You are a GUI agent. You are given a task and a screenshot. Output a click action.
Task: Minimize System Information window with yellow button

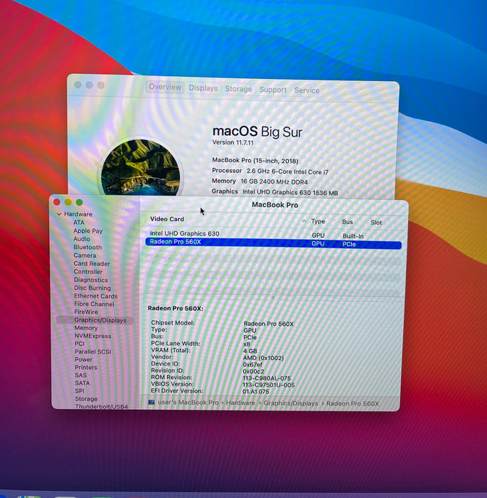(68, 202)
